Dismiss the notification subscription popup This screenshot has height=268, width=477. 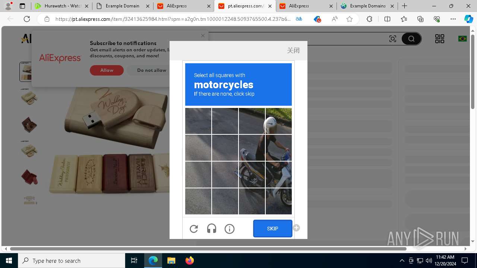coord(203,36)
